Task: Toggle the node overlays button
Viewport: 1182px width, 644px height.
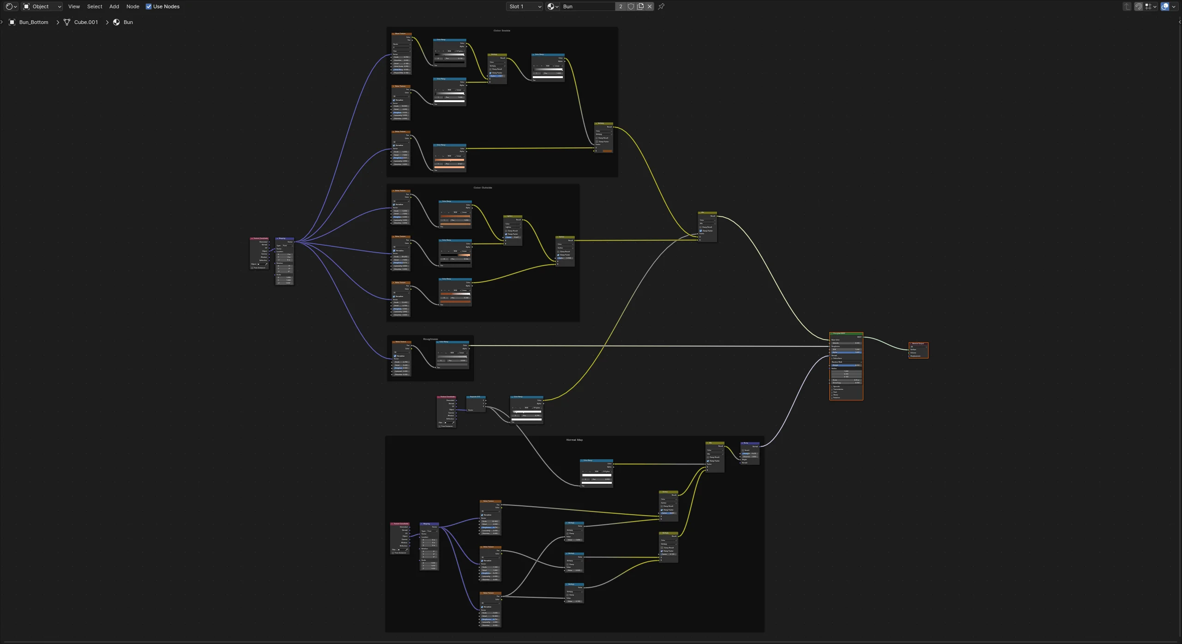Action: pyautogui.click(x=1165, y=6)
